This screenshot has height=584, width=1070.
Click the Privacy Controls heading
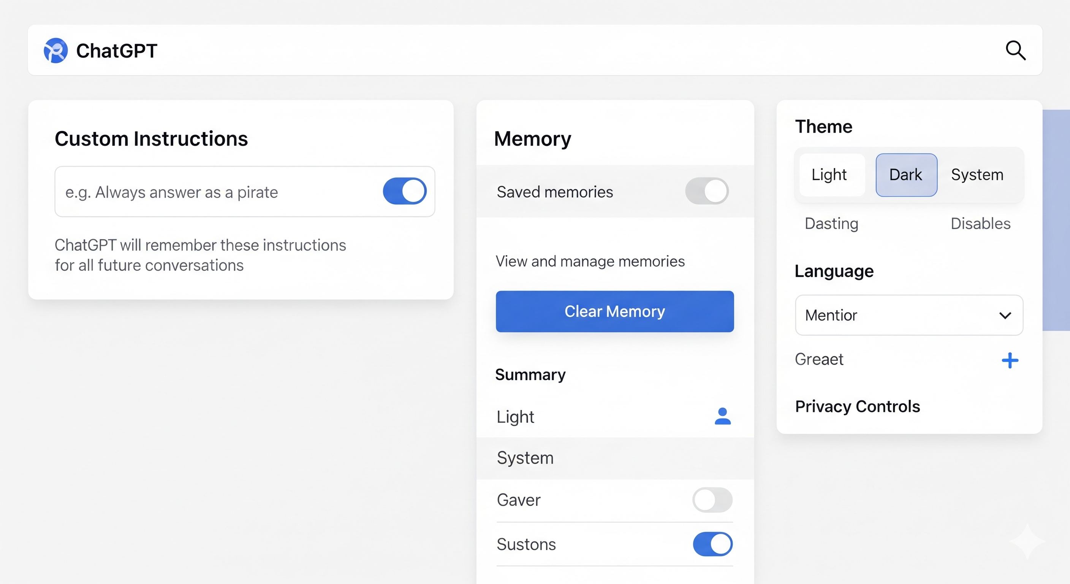(x=857, y=406)
